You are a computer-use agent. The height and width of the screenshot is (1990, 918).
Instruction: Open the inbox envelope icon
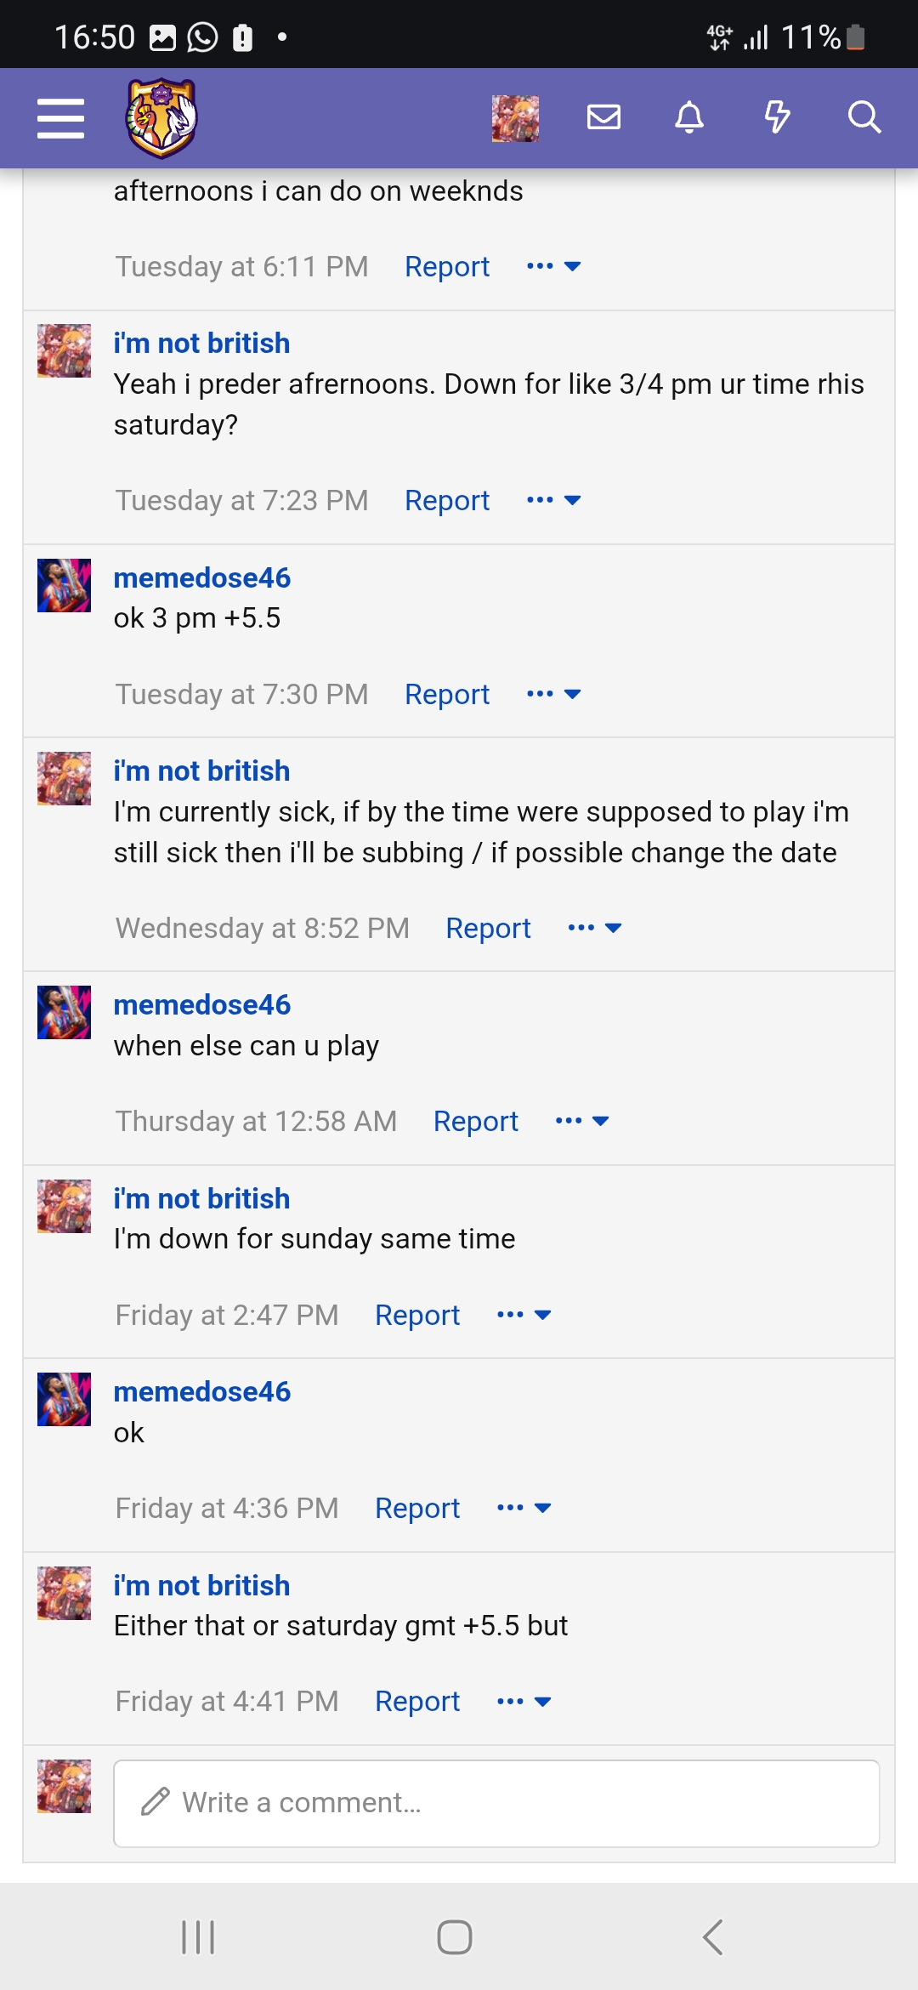[x=603, y=117]
